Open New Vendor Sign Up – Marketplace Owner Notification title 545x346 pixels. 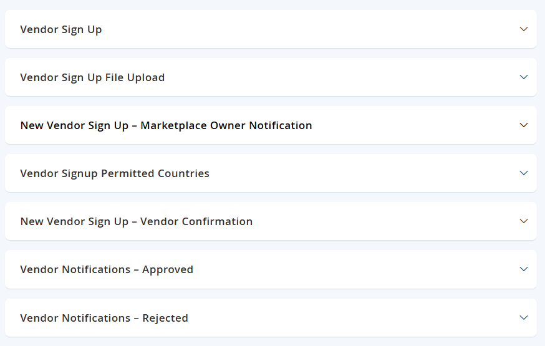point(166,125)
